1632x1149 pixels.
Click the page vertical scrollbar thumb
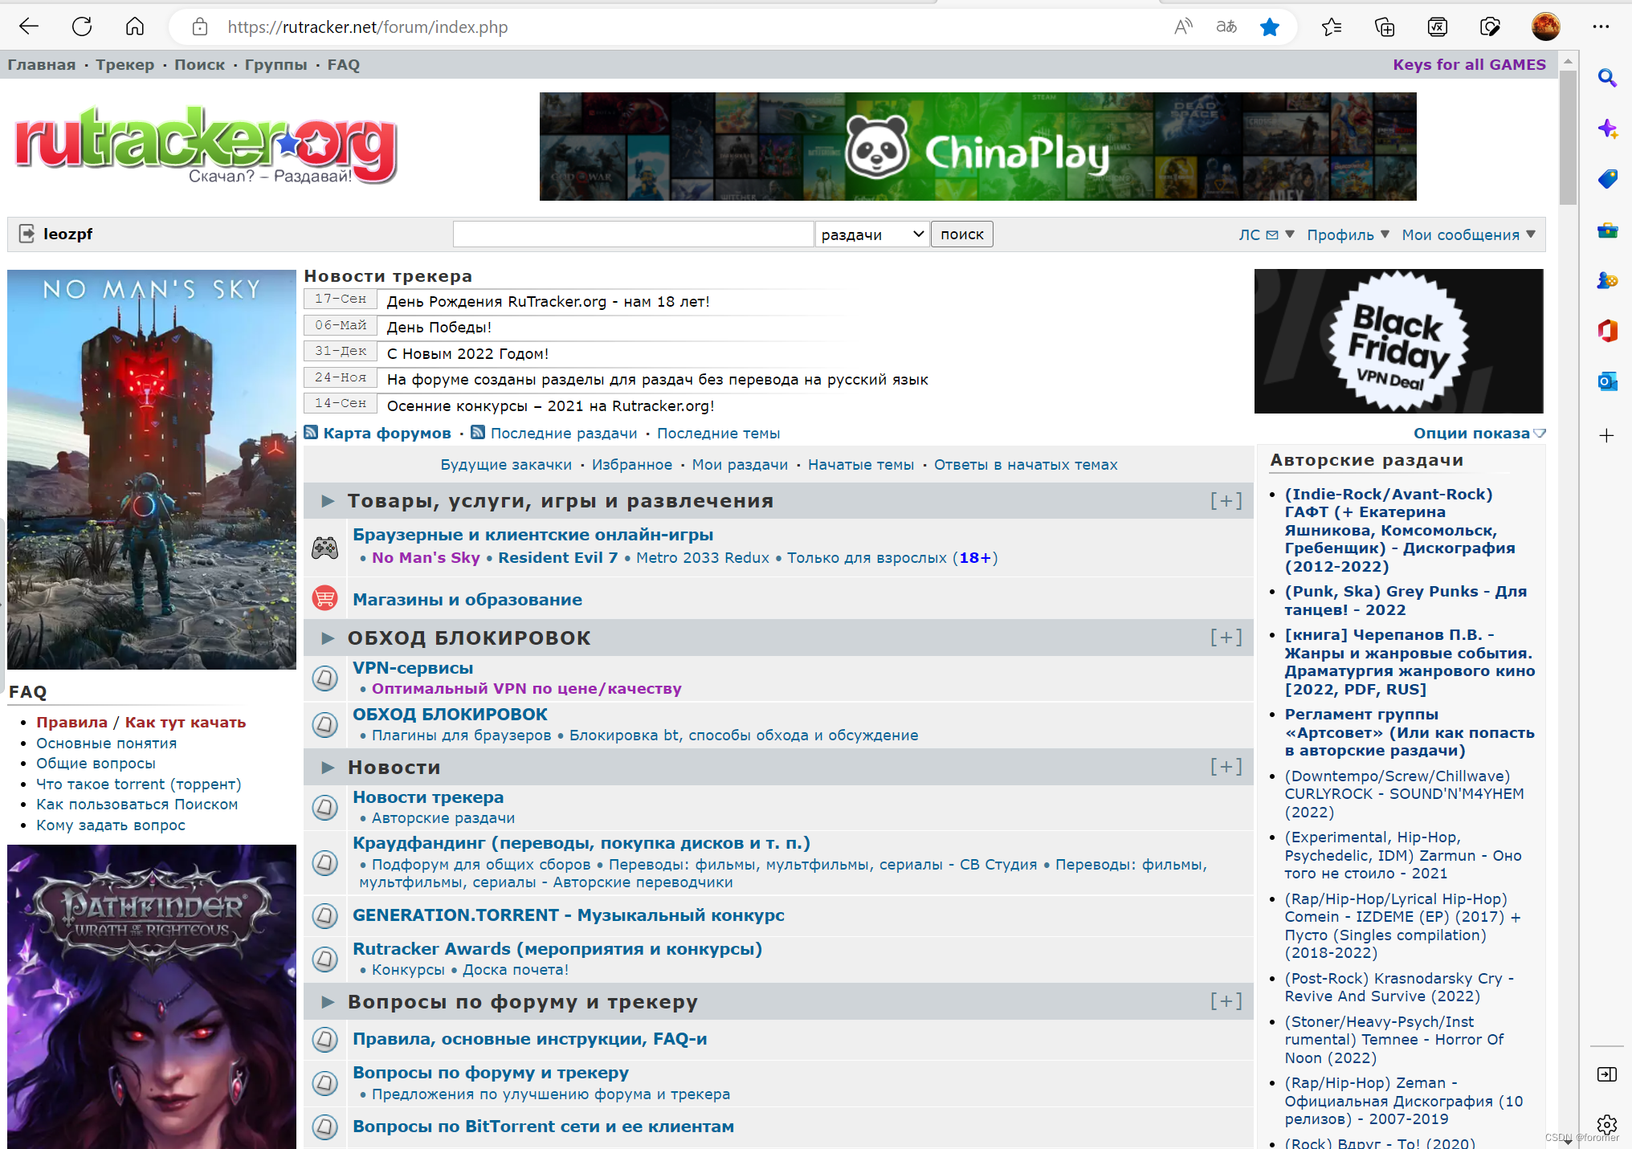tap(1568, 136)
